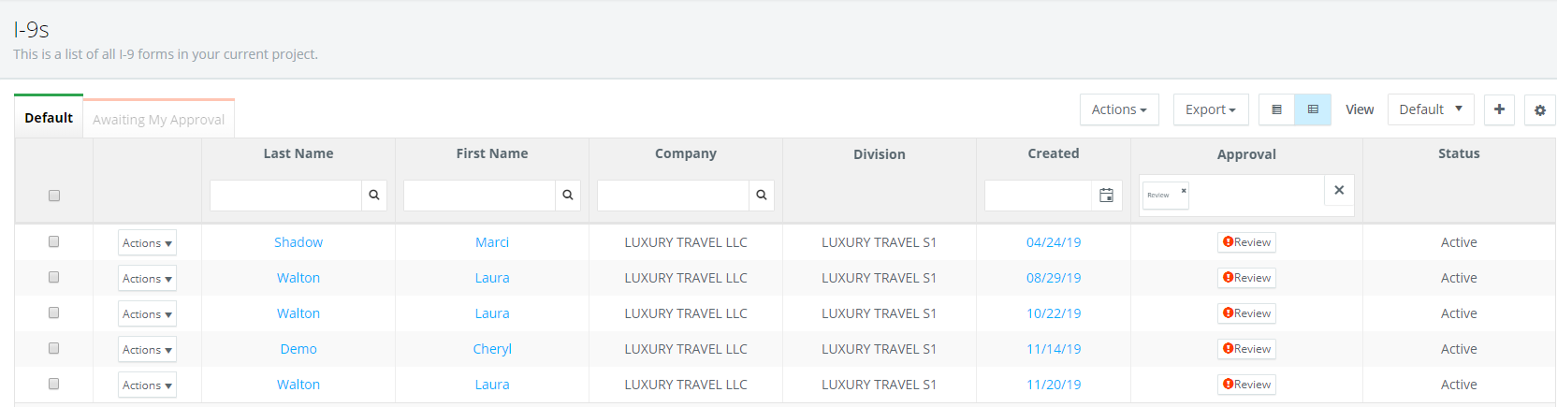Click the First Name search magnifier icon

pos(567,196)
